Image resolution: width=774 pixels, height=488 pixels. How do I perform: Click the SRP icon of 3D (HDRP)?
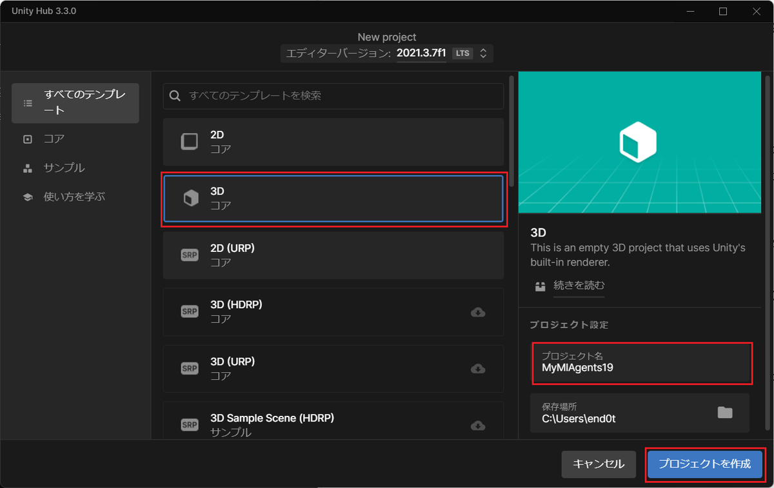[x=189, y=312]
